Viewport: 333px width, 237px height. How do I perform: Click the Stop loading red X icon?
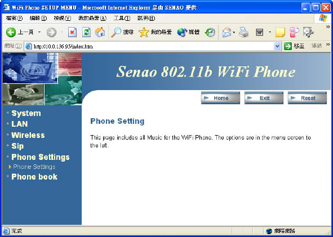pyautogui.click(x=72, y=33)
